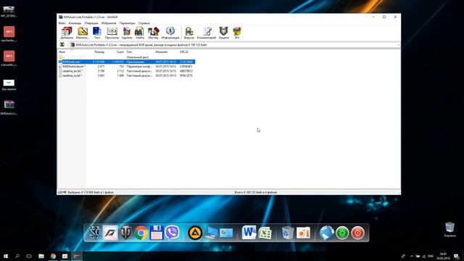Open the Файл menu
Viewport: 464px width, 261px height.
pos(62,23)
